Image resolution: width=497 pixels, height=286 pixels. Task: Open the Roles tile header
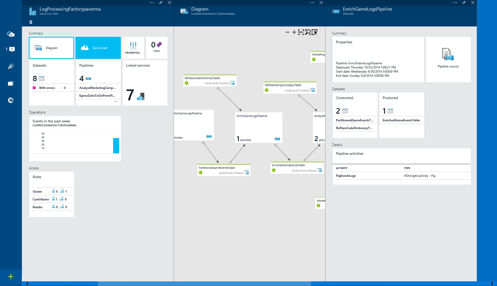pos(51,179)
